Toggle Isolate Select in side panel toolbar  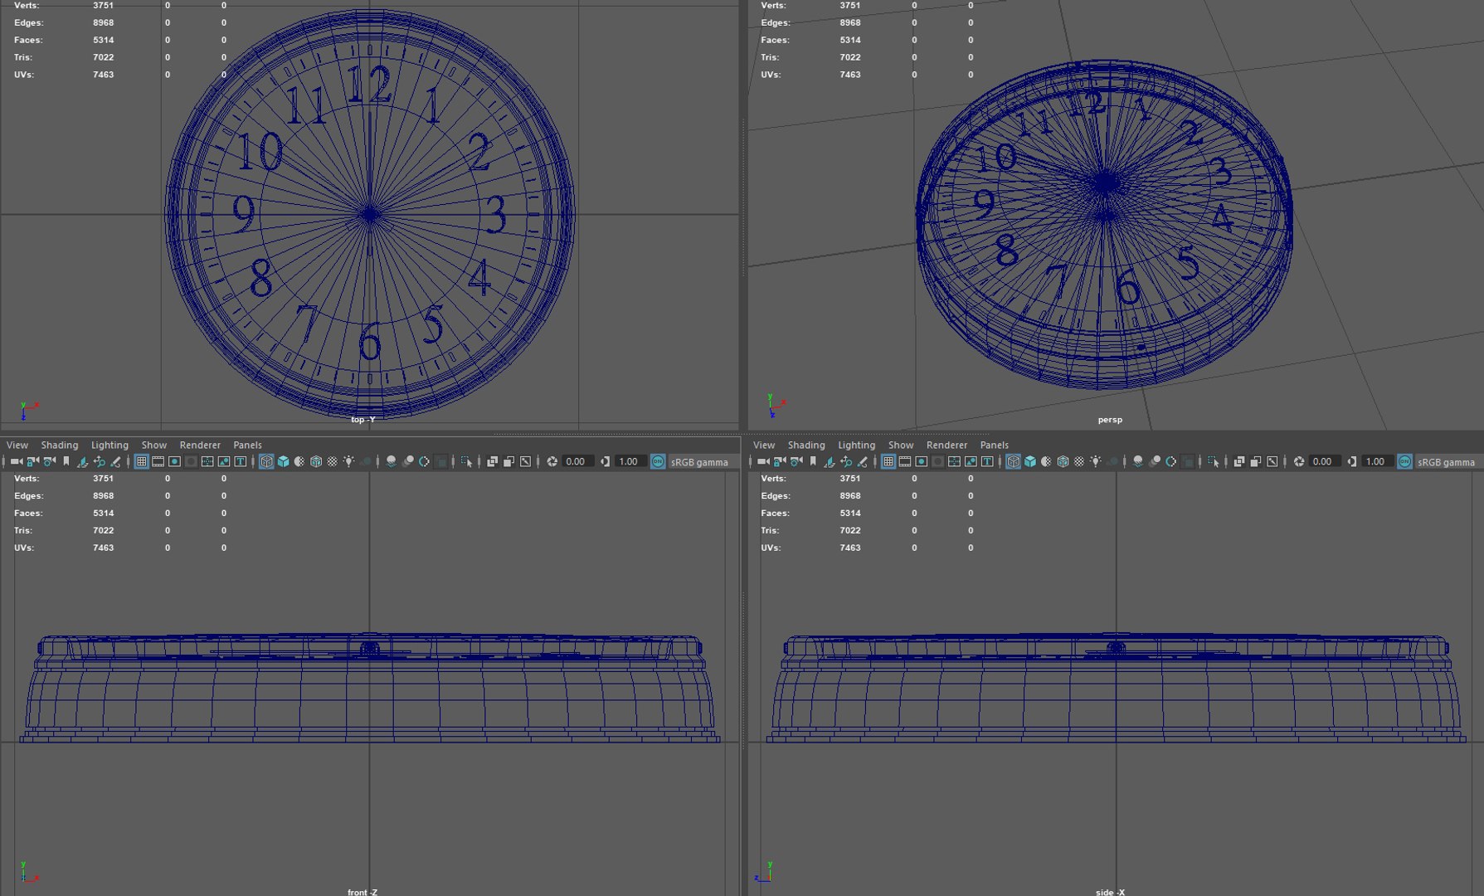tap(1214, 462)
